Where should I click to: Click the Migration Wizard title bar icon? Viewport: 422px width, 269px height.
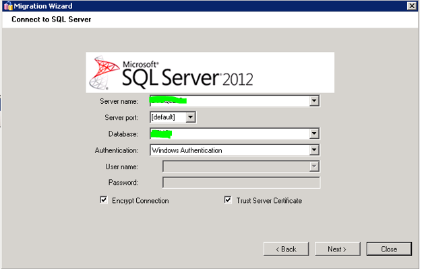8,5
